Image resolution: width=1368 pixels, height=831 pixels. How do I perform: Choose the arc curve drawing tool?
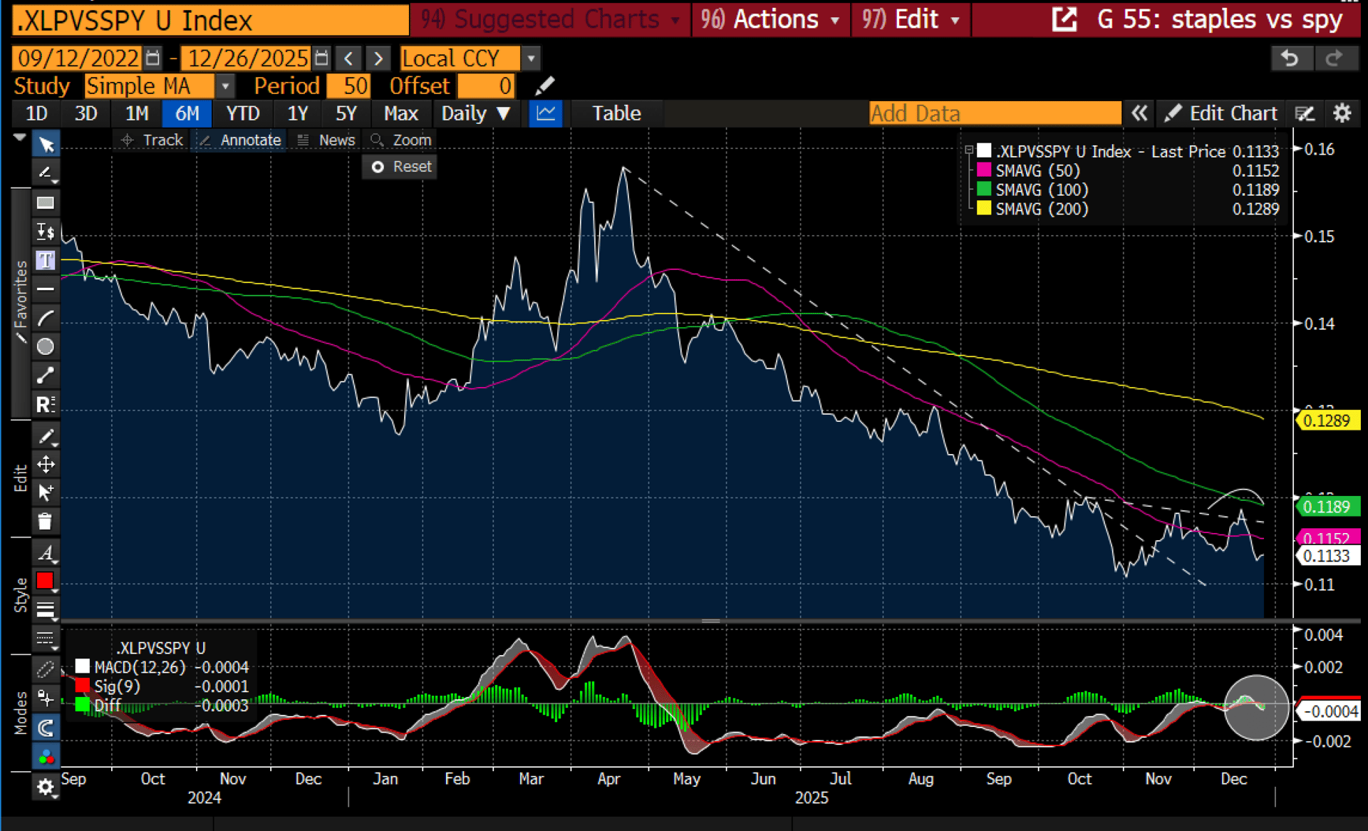45,318
